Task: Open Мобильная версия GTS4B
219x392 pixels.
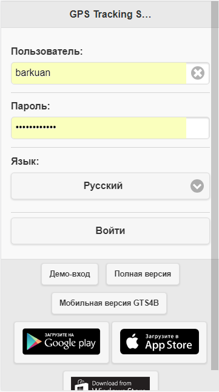Action: click(x=109, y=303)
